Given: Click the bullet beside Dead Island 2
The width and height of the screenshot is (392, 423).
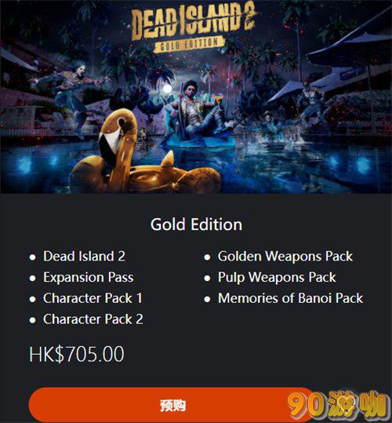Looking at the screenshot, I should 33,257.
